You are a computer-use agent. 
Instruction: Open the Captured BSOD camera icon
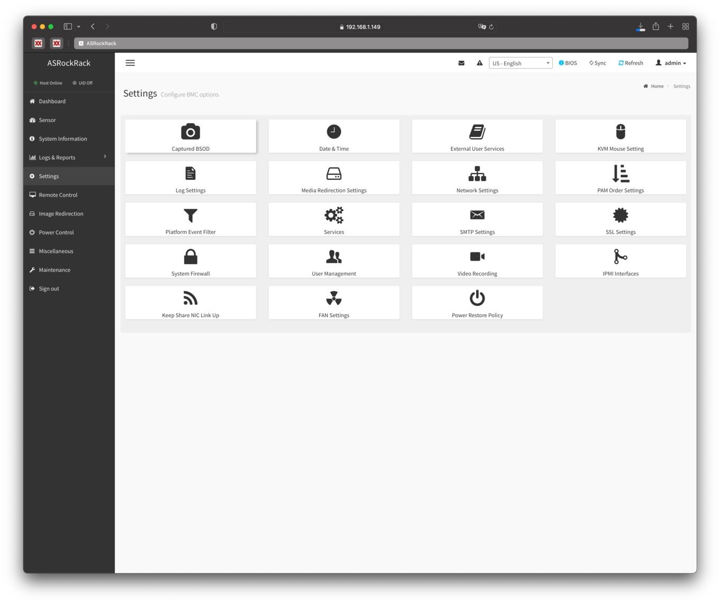click(x=191, y=132)
